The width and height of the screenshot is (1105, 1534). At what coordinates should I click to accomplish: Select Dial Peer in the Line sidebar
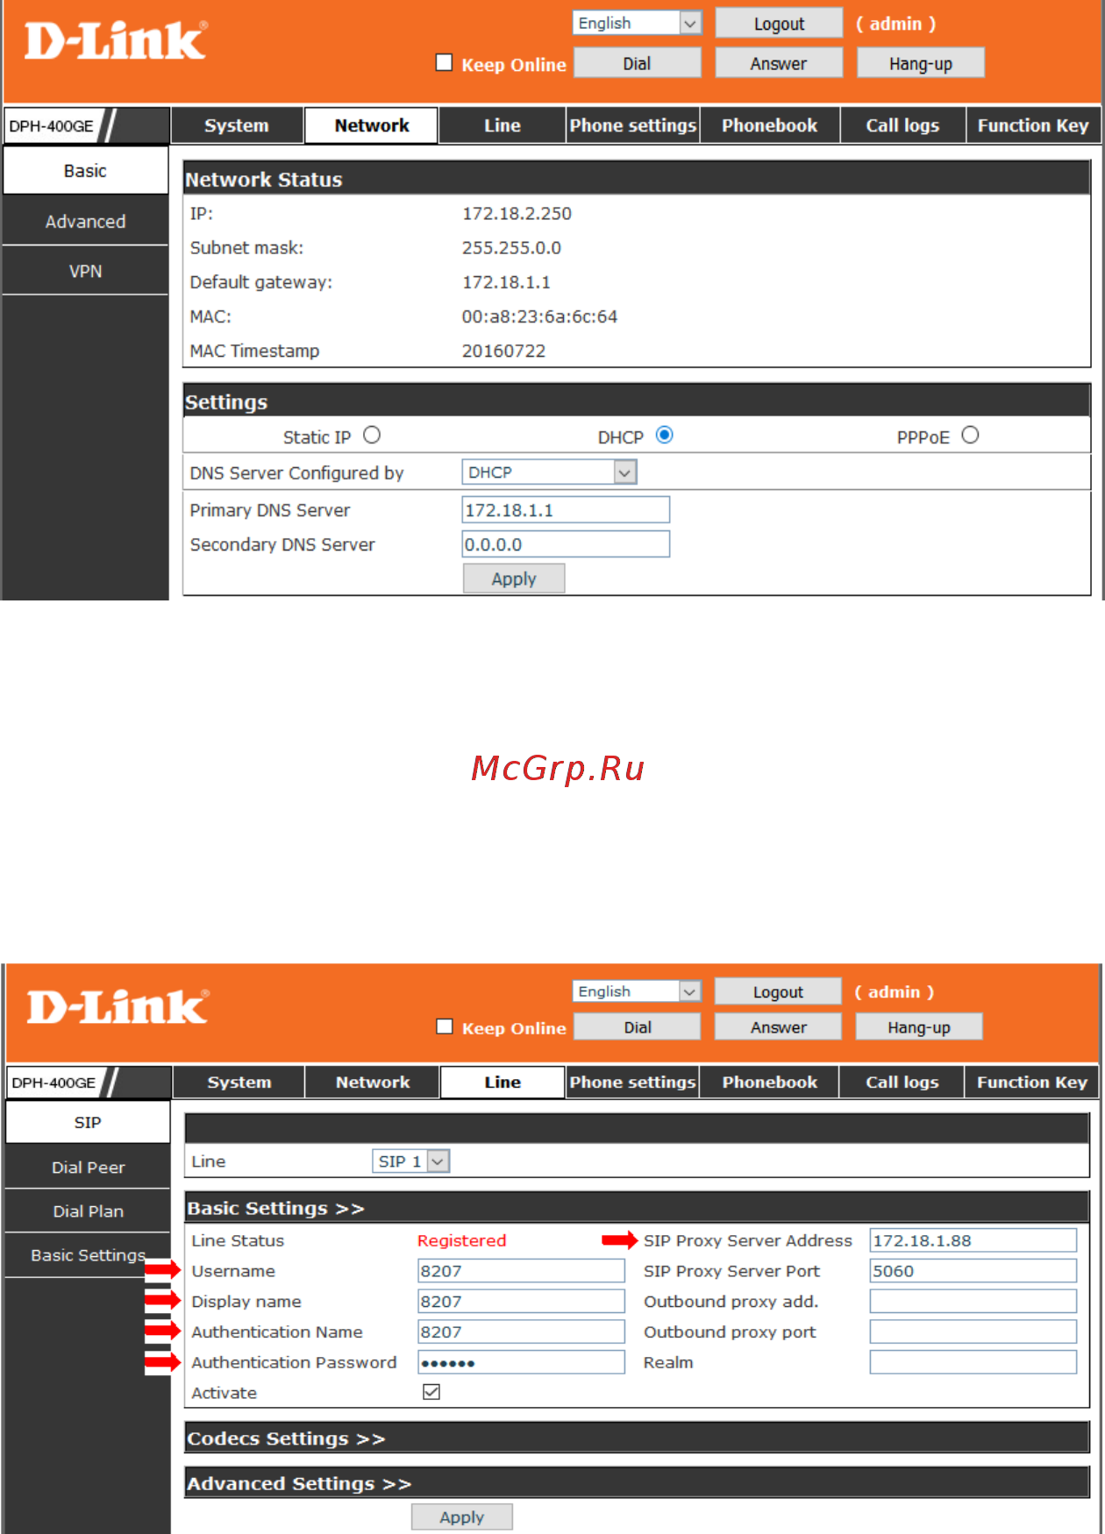88,1167
